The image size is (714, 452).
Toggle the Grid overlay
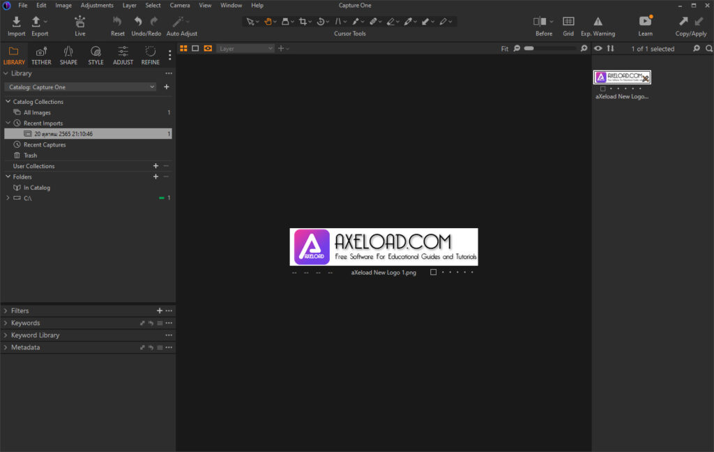coord(568,22)
